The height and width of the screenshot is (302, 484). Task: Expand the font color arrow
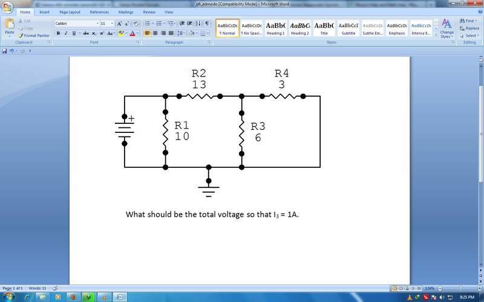138,33
